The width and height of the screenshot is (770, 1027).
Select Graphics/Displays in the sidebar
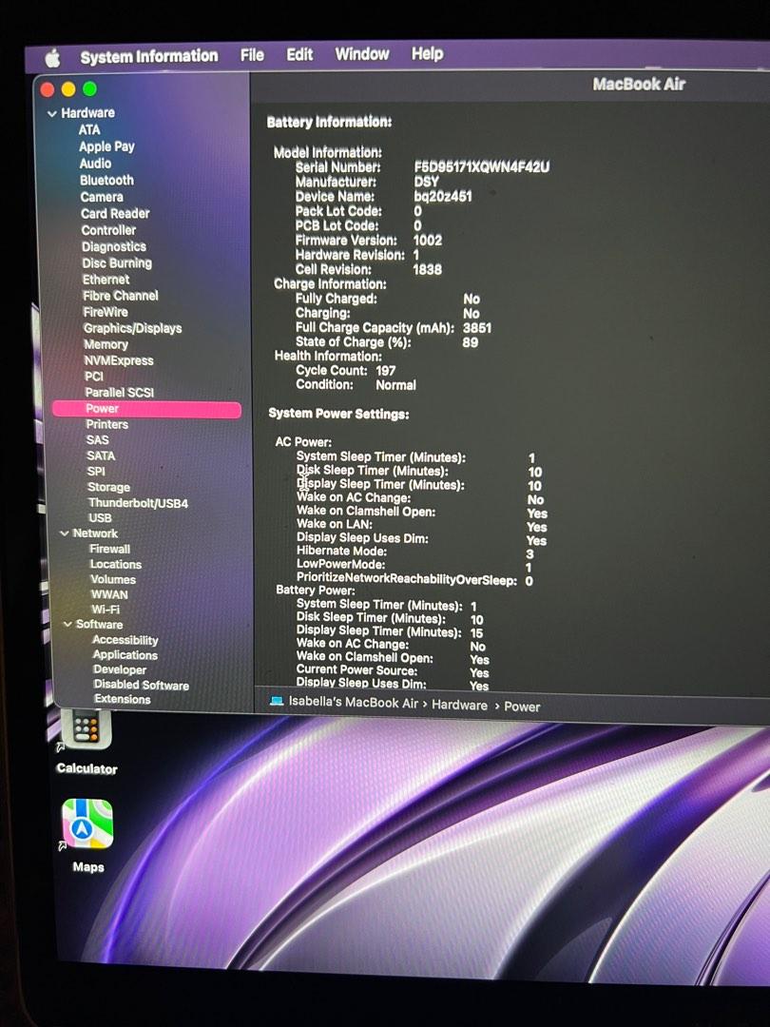pyautogui.click(x=133, y=329)
